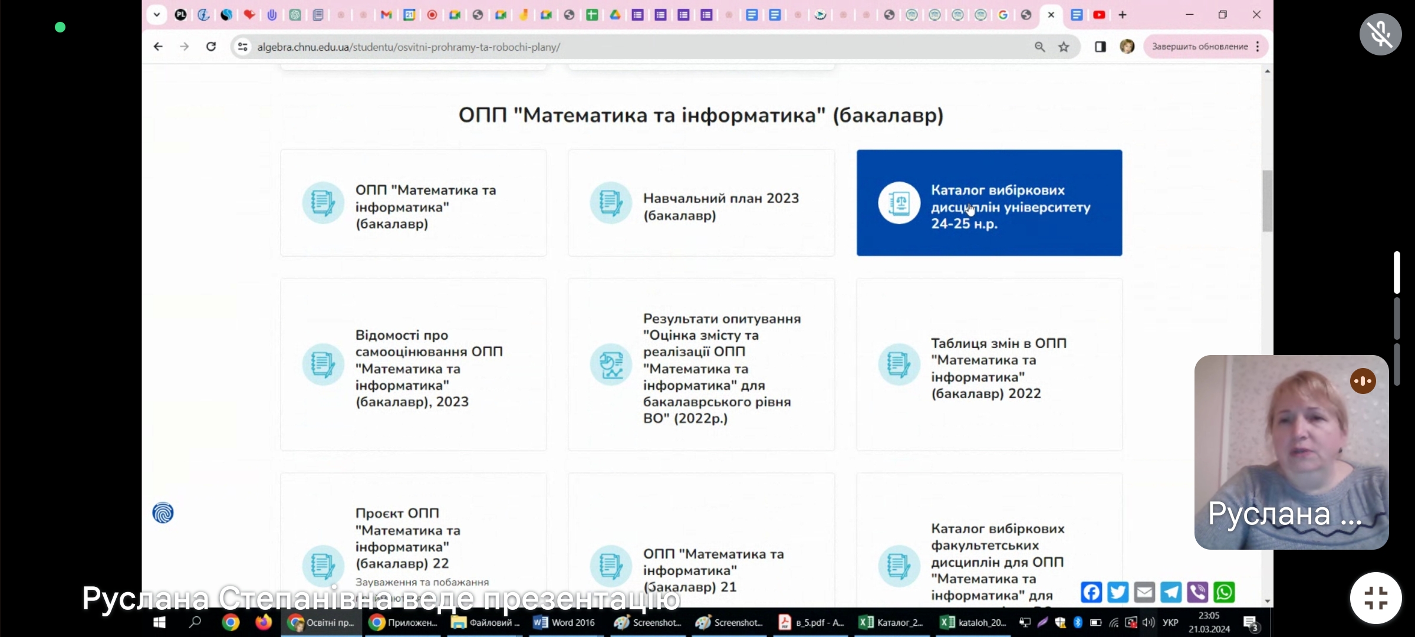Toggle the Chrome side panel icon
Image resolution: width=1415 pixels, height=637 pixels.
pos(1100,47)
